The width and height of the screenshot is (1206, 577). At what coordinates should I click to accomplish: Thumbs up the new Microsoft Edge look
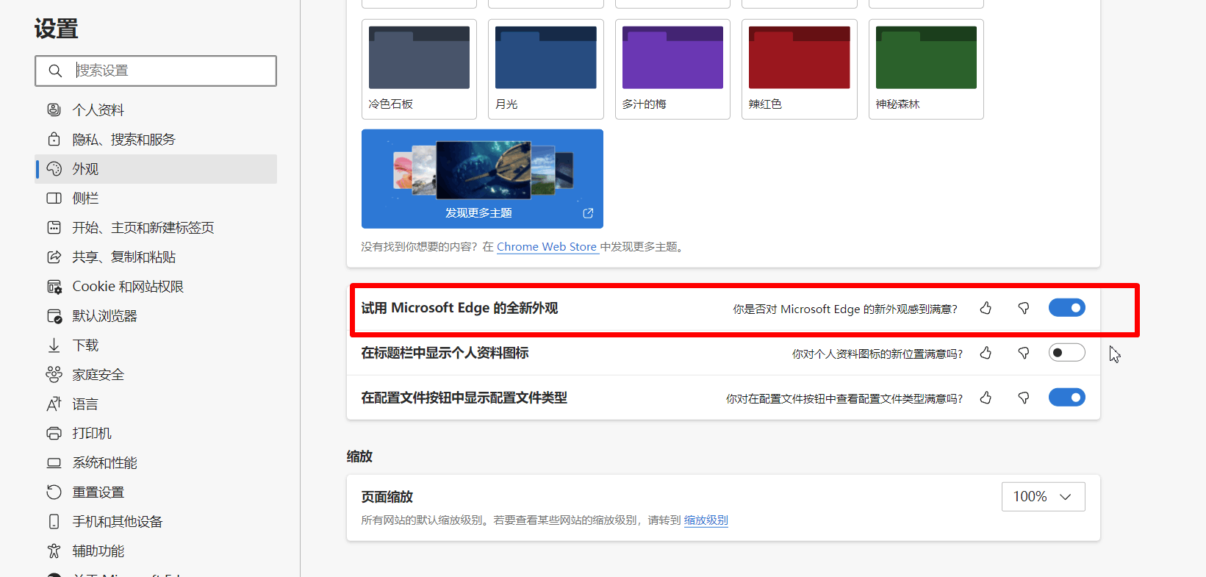click(x=986, y=308)
